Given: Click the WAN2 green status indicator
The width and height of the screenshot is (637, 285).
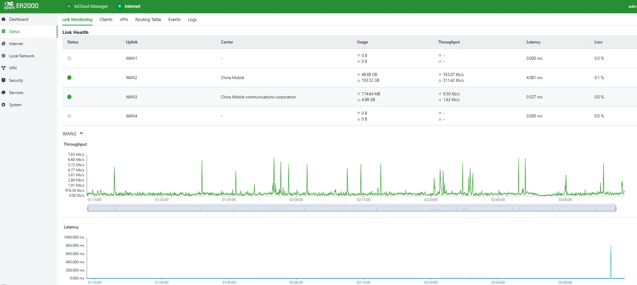Looking at the screenshot, I should (x=69, y=78).
